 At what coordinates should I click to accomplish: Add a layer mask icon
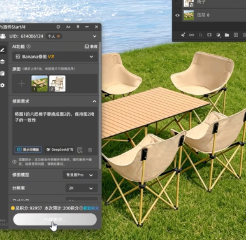[209, 35]
